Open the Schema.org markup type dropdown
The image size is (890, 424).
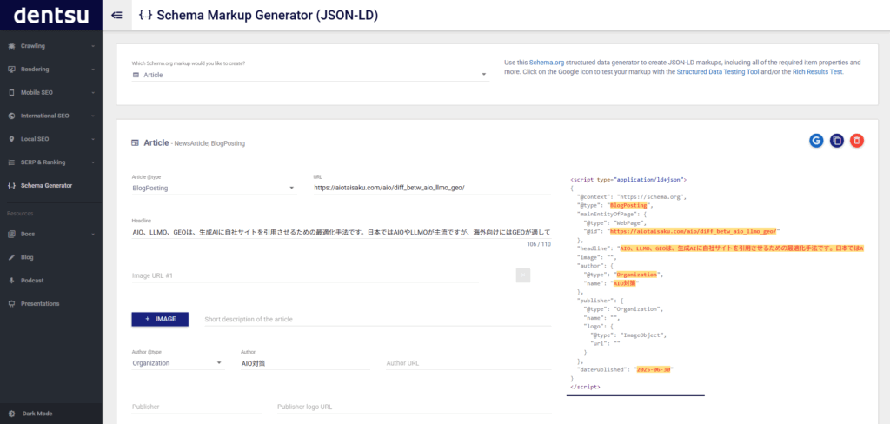click(x=310, y=75)
